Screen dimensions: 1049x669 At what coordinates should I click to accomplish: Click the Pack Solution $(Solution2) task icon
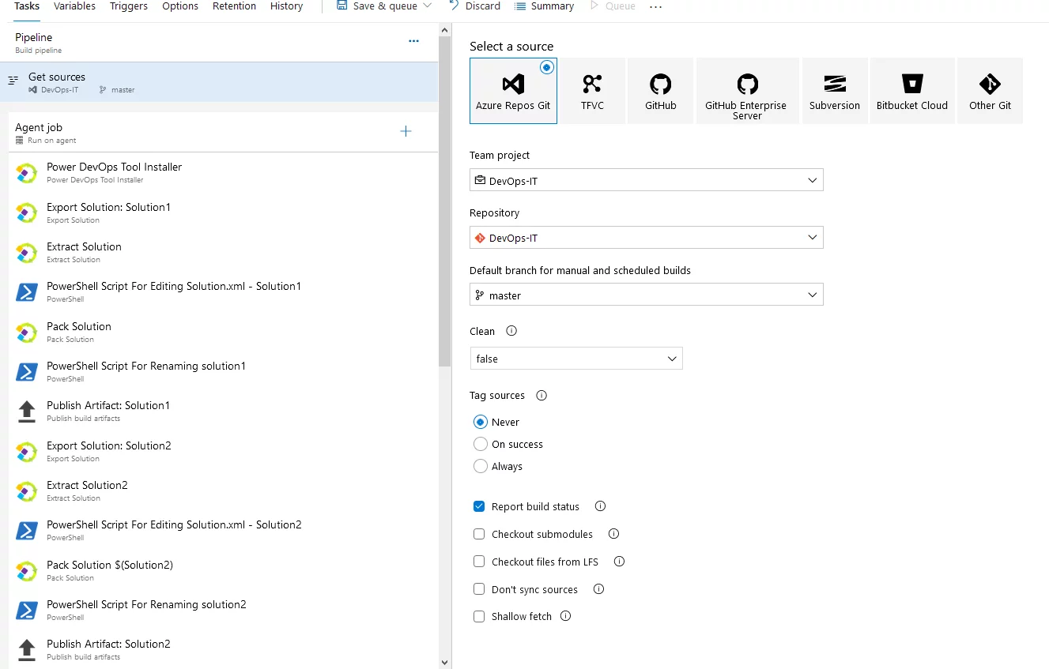click(x=27, y=571)
